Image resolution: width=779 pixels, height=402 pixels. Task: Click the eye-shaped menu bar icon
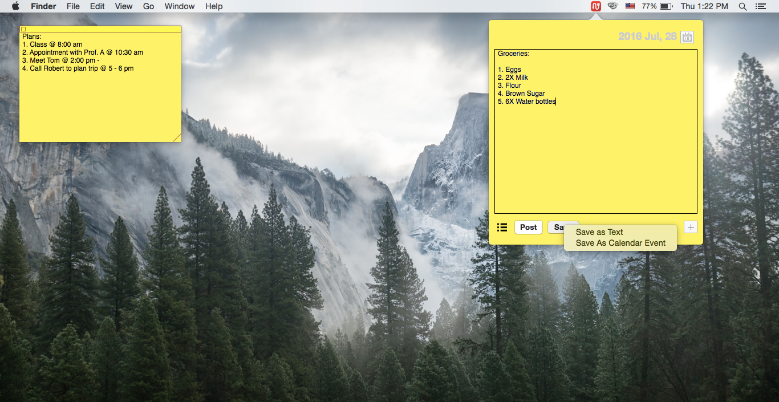(613, 6)
